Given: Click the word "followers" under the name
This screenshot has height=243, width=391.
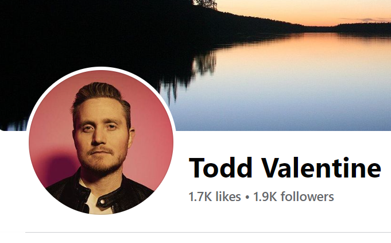Looking at the screenshot, I should click(307, 196).
